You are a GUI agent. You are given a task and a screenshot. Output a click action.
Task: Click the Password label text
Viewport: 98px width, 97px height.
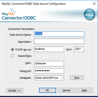25,71
